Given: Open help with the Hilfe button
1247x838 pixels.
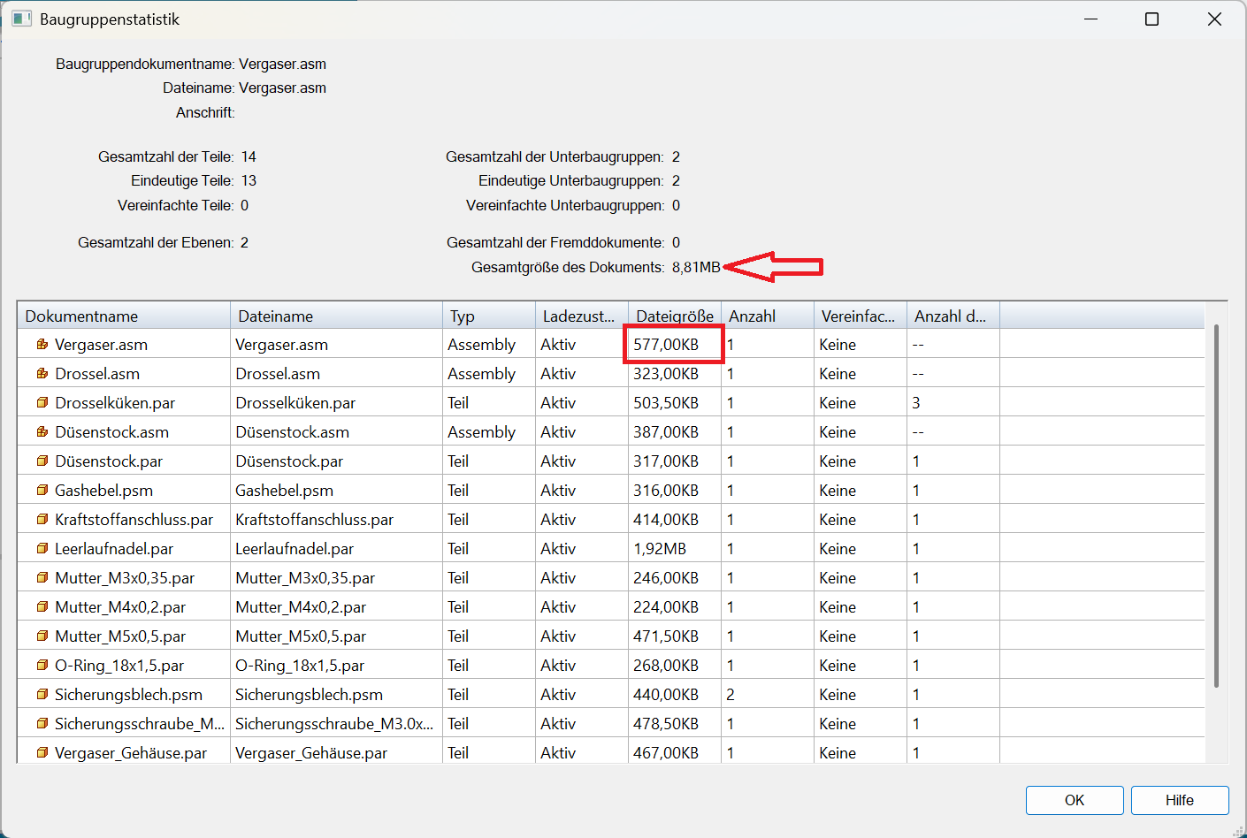Looking at the screenshot, I should point(1179,800).
